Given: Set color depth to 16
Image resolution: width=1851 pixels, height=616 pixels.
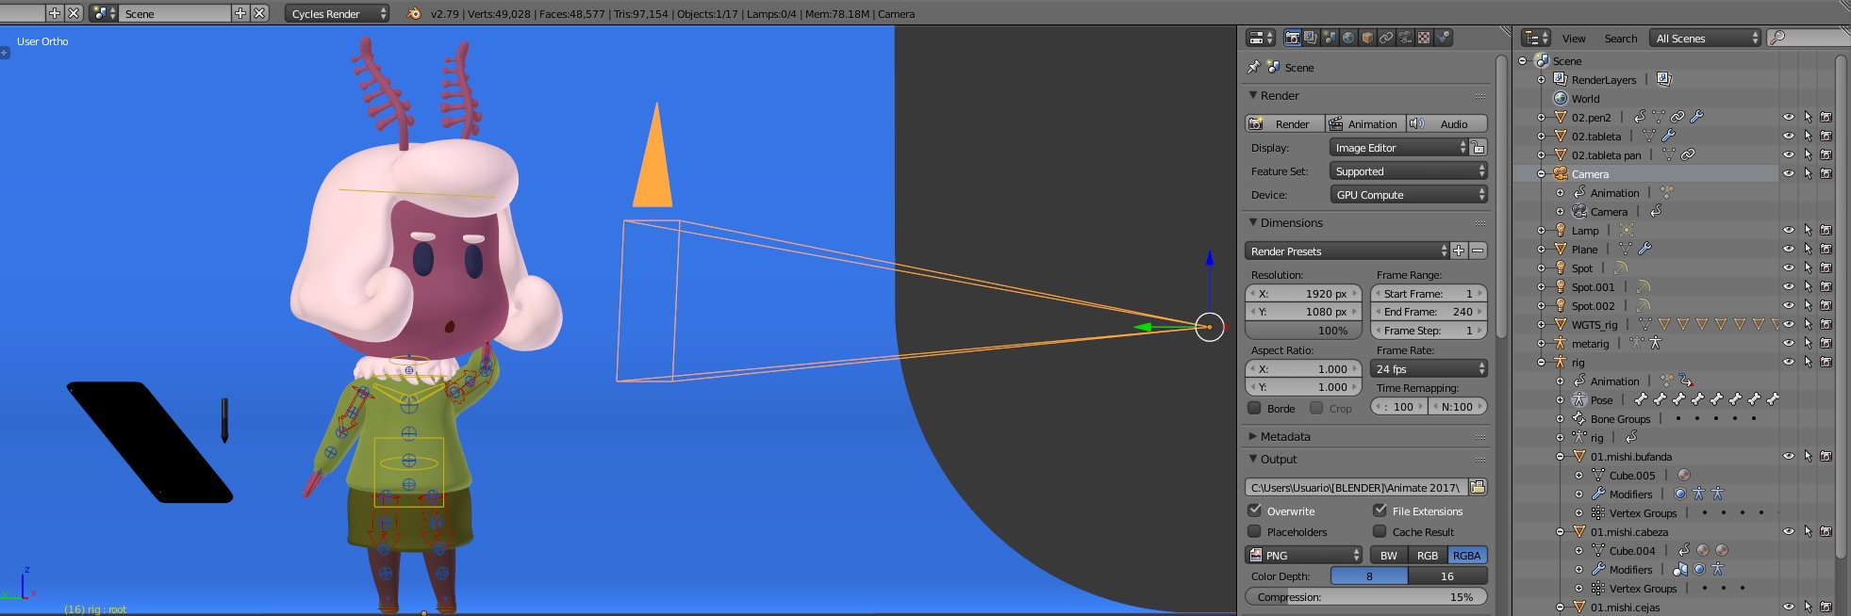Looking at the screenshot, I should (1447, 575).
